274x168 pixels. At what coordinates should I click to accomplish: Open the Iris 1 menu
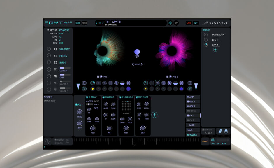click(x=98, y=77)
